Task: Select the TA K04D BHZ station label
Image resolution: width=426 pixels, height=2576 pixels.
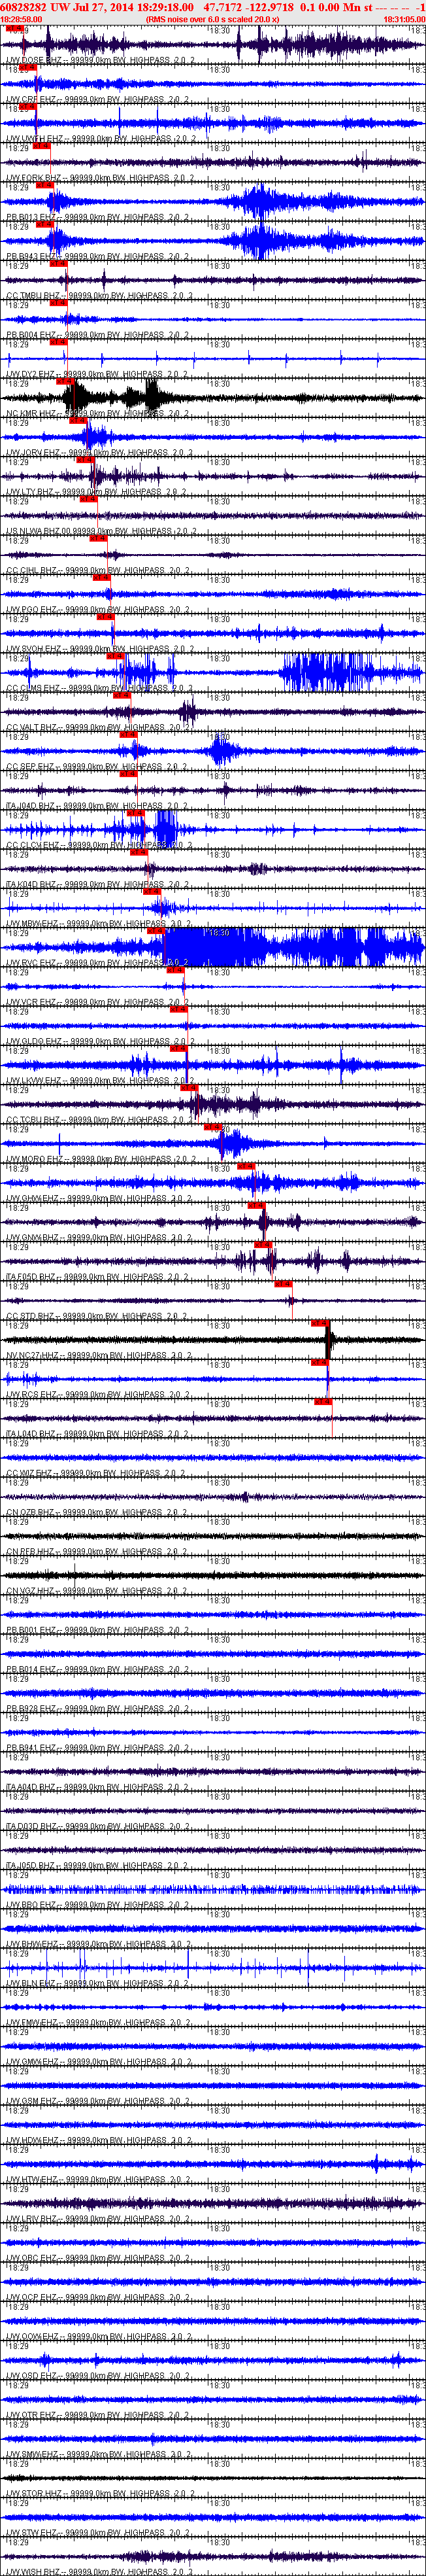Action: pyautogui.click(x=100, y=884)
